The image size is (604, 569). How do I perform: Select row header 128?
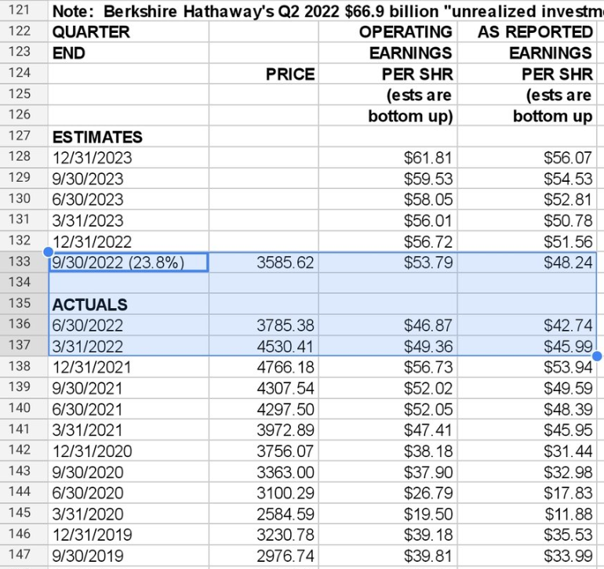click(24, 157)
